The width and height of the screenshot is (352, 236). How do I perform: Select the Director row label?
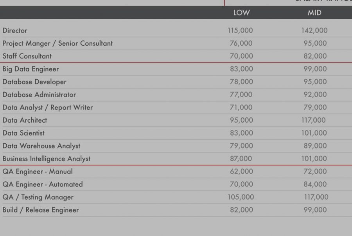click(15, 30)
